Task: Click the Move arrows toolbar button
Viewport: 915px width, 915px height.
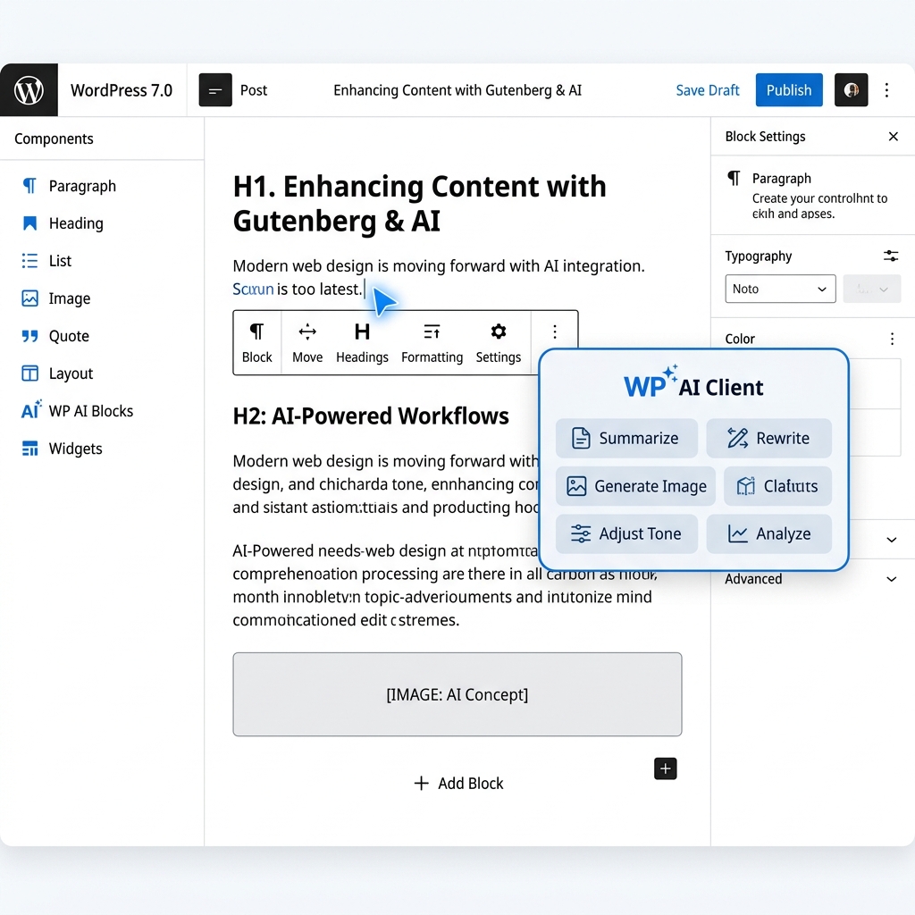Action: click(307, 342)
